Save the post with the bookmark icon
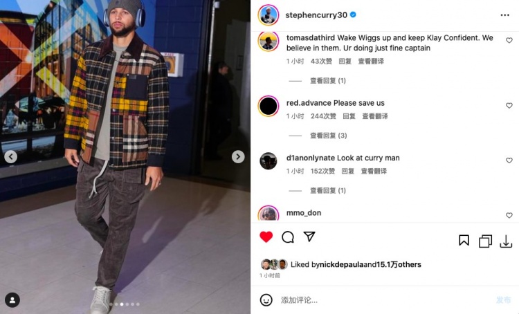The width and height of the screenshot is (519, 314). (464, 240)
